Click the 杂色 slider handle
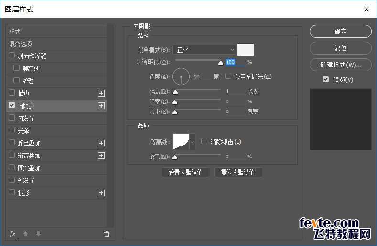Viewport: 377px width, 246px height. tap(175, 157)
